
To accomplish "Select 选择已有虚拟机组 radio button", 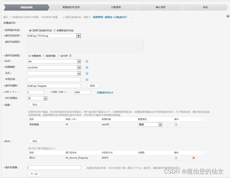I will 31,30.
